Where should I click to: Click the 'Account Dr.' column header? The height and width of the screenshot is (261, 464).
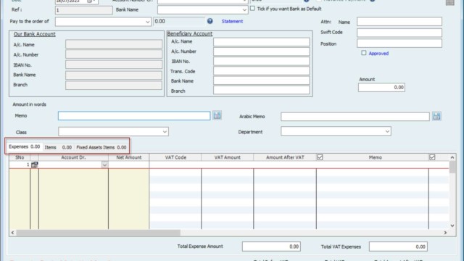tap(73, 157)
